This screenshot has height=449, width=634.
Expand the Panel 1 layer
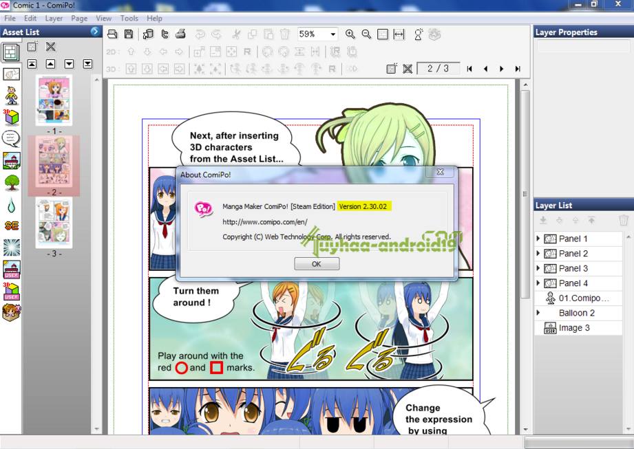pyautogui.click(x=538, y=239)
